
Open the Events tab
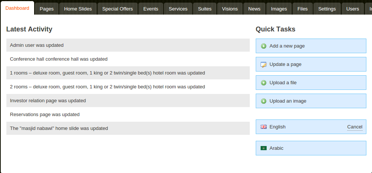coord(151,9)
